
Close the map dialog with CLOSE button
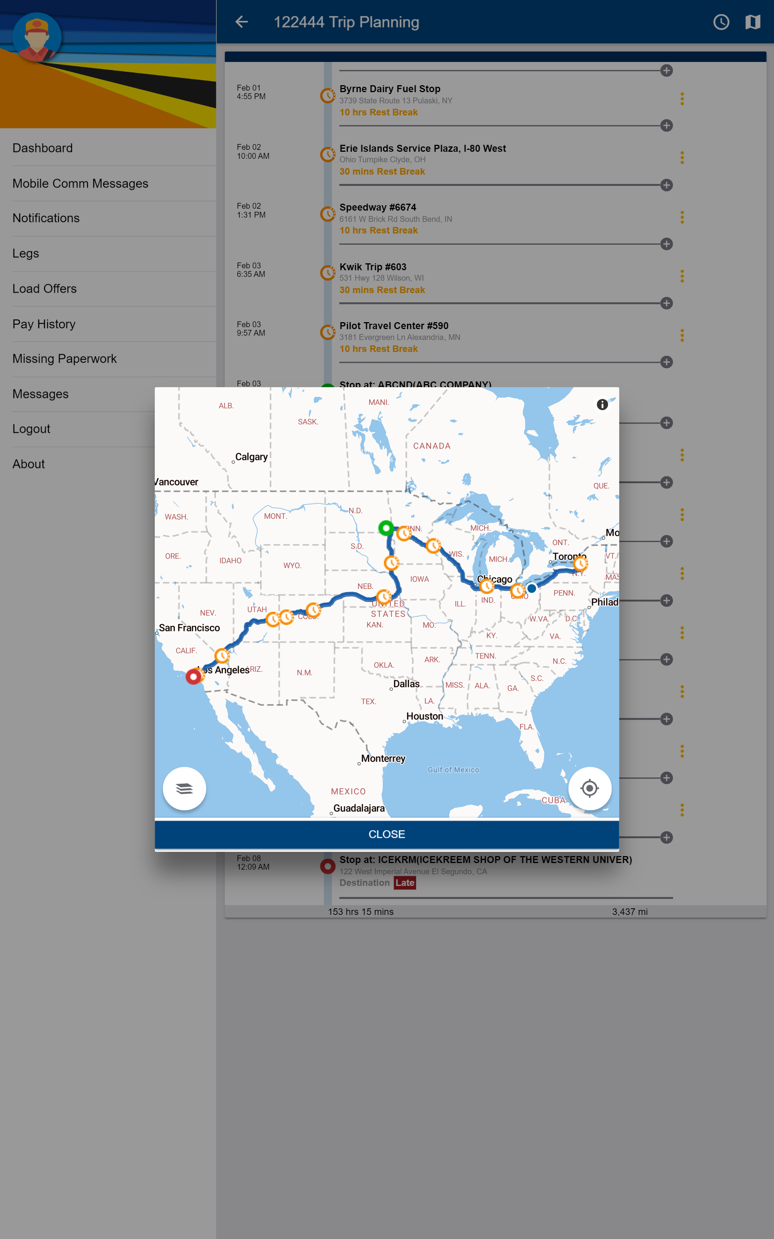point(387,834)
